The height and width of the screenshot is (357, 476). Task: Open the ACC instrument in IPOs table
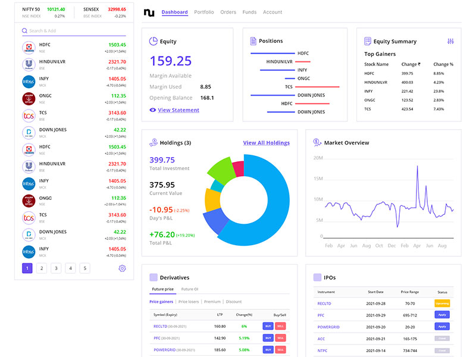click(321, 339)
